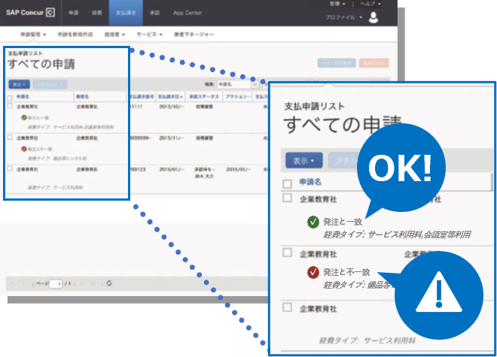Click the 業者マネージャー link
This screenshot has width=497, height=357.
(x=193, y=35)
